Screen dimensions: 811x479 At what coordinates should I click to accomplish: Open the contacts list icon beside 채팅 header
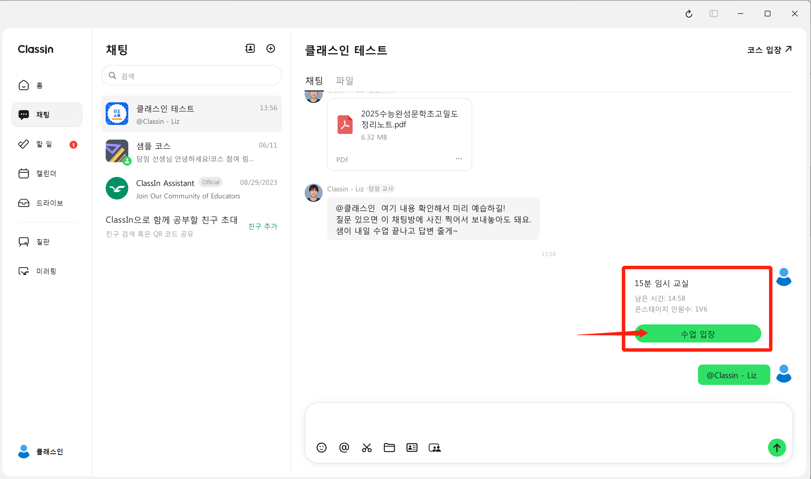click(x=250, y=48)
